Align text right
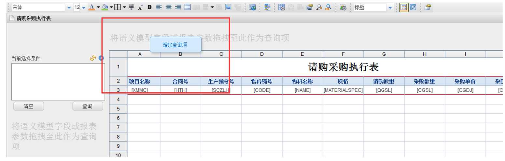The image size is (505, 161). click(x=178, y=7)
